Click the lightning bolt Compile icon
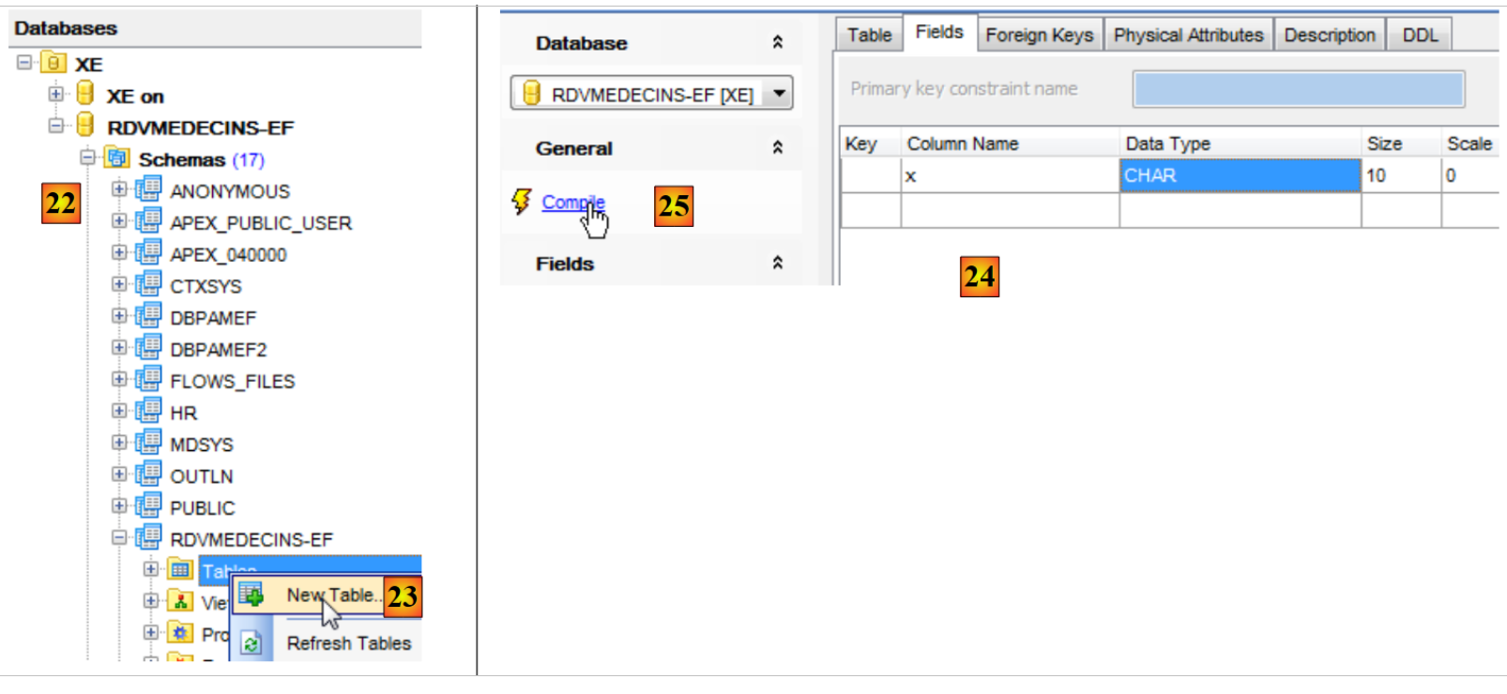The width and height of the screenshot is (1507, 694). 522,201
